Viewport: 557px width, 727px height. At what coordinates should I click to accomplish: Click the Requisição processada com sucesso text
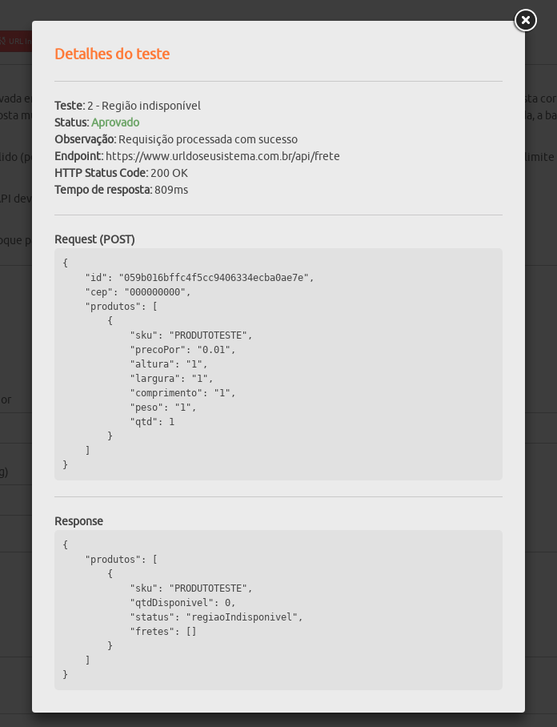pos(208,139)
